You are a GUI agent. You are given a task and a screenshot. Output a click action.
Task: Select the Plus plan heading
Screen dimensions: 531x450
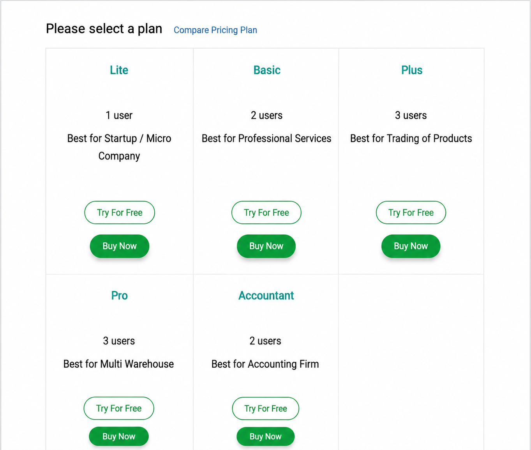pyautogui.click(x=412, y=70)
